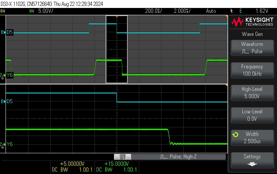Click the Keysight Technologies logo

pos(252,22)
